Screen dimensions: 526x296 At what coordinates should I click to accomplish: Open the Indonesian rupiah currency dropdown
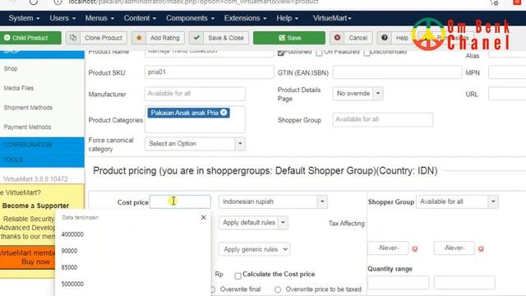click(x=273, y=201)
